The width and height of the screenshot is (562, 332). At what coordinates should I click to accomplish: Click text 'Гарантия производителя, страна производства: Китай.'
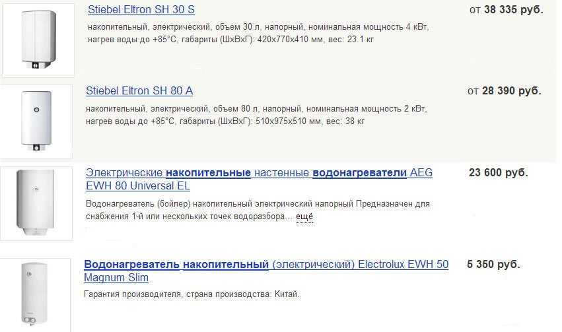(x=192, y=294)
